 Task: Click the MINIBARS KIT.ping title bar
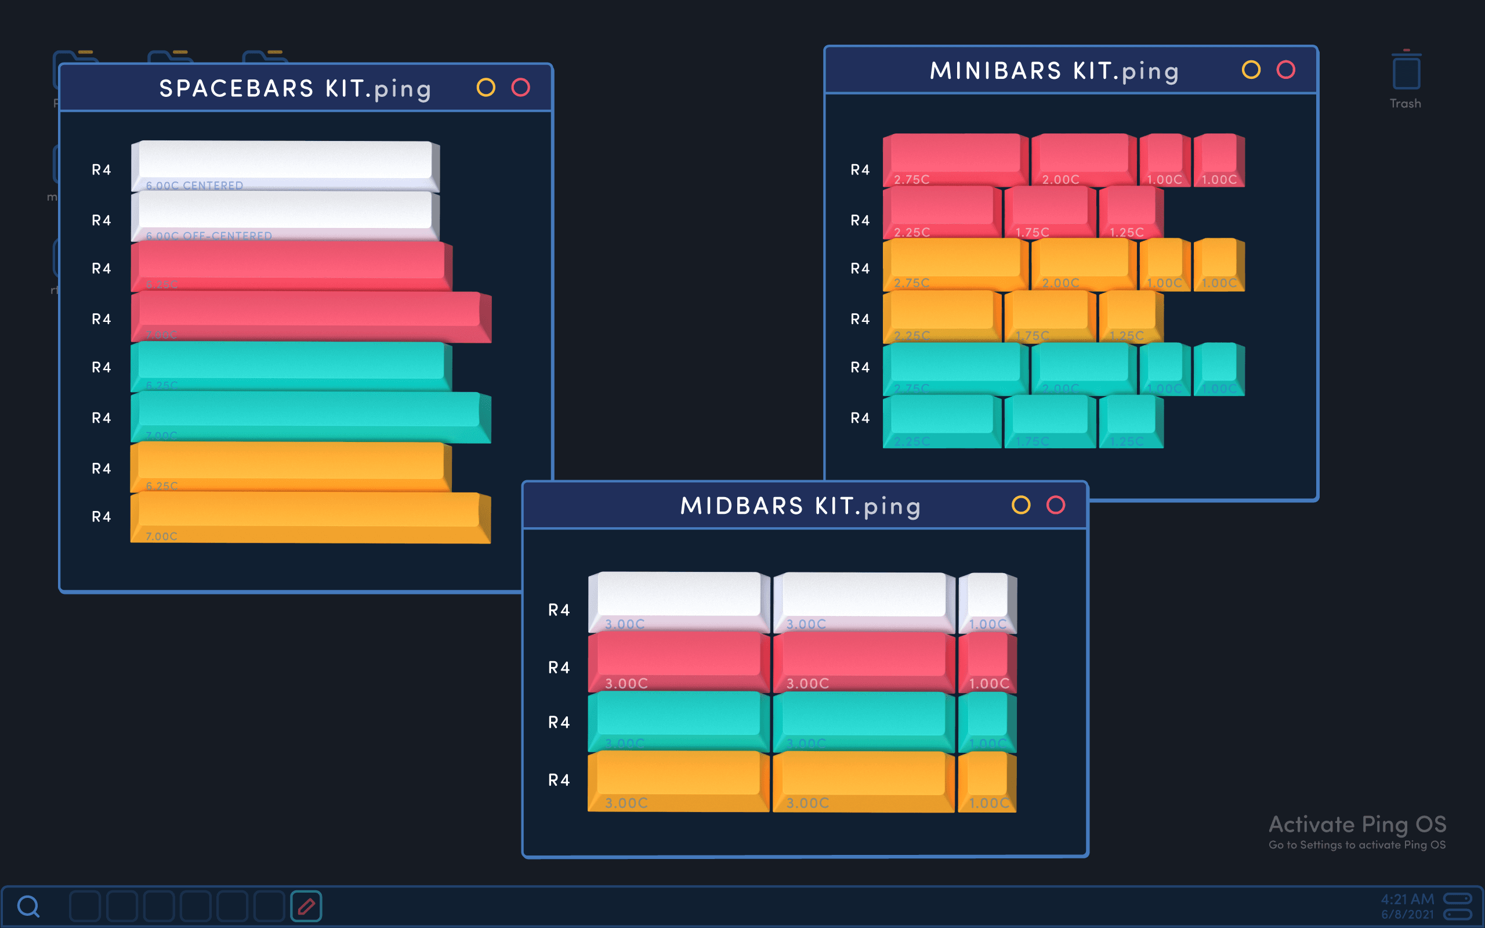(x=1053, y=71)
